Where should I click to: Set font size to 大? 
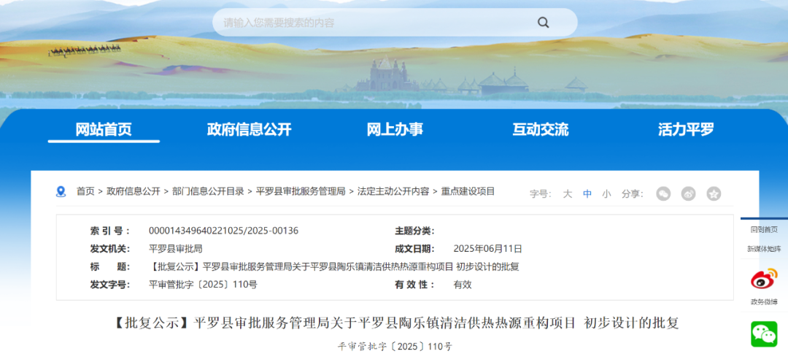click(568, 194)
